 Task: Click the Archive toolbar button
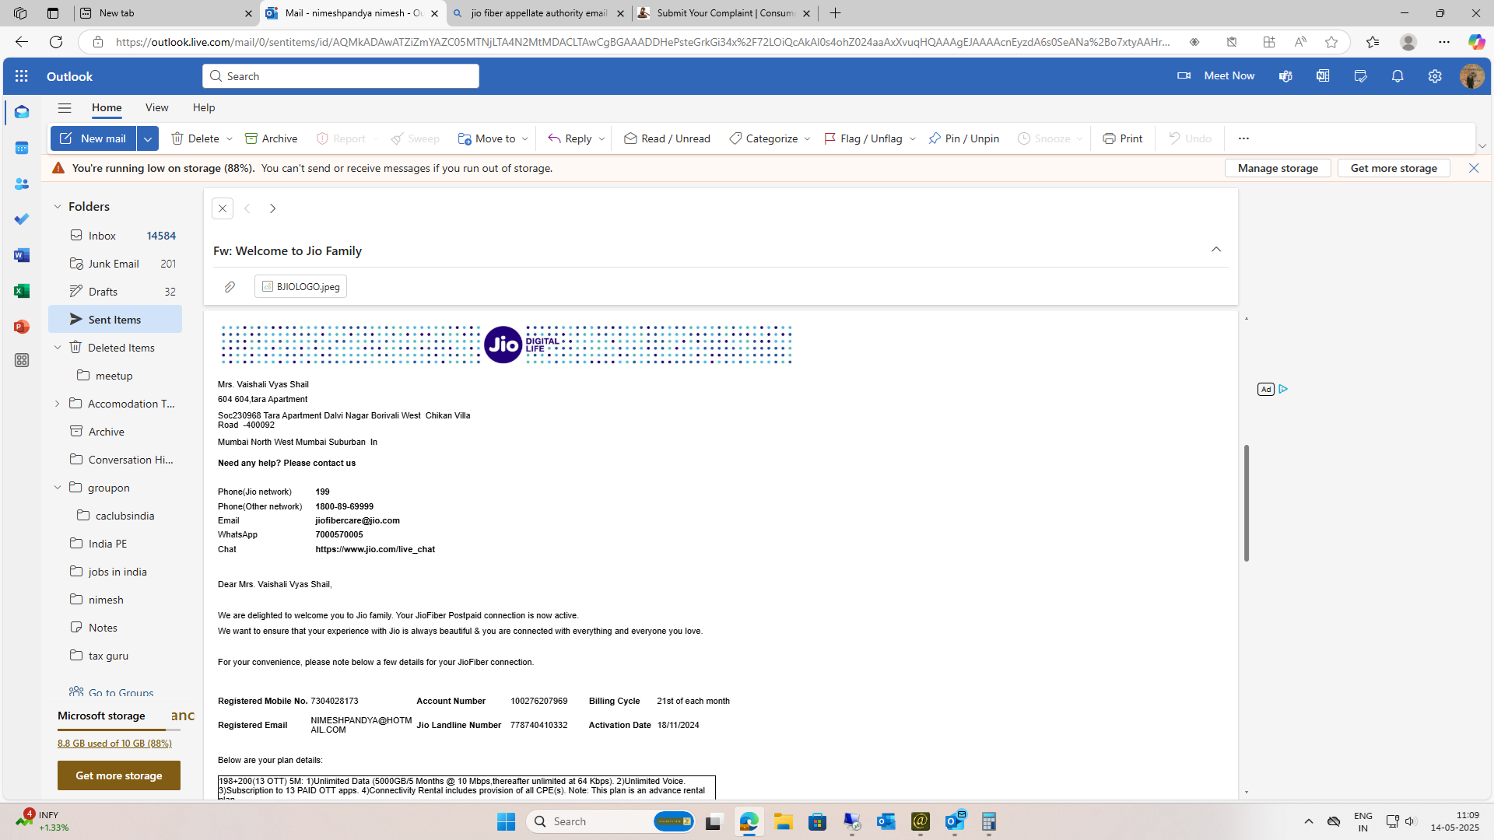(271, 138)
